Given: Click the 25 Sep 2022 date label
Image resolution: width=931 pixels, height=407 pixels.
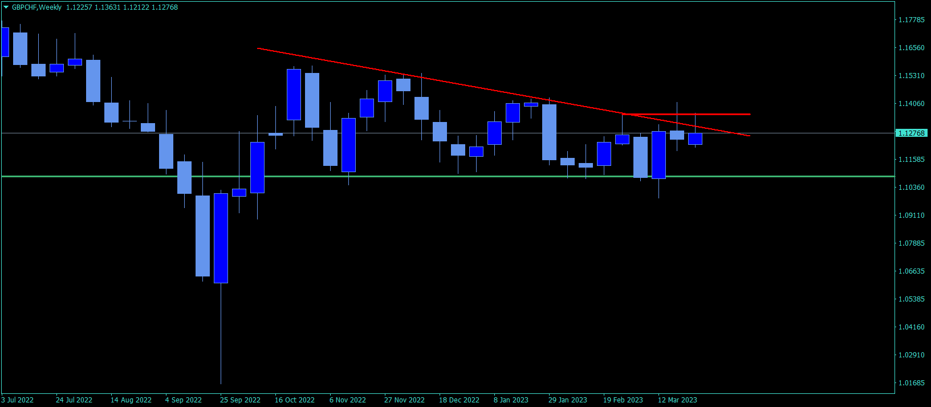Looking at the screenshot, I should click(x=240, y=400).
